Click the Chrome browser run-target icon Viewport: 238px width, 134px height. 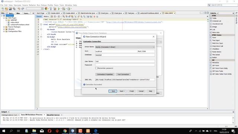click(46, 9)
